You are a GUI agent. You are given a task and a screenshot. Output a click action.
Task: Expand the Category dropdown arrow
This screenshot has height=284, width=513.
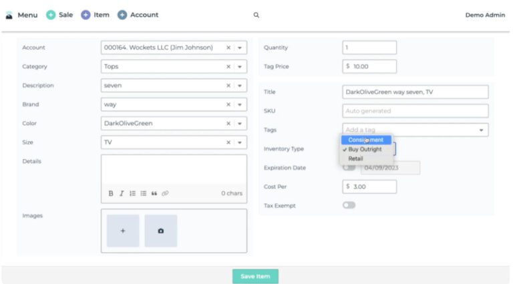(x=240, y=67)
